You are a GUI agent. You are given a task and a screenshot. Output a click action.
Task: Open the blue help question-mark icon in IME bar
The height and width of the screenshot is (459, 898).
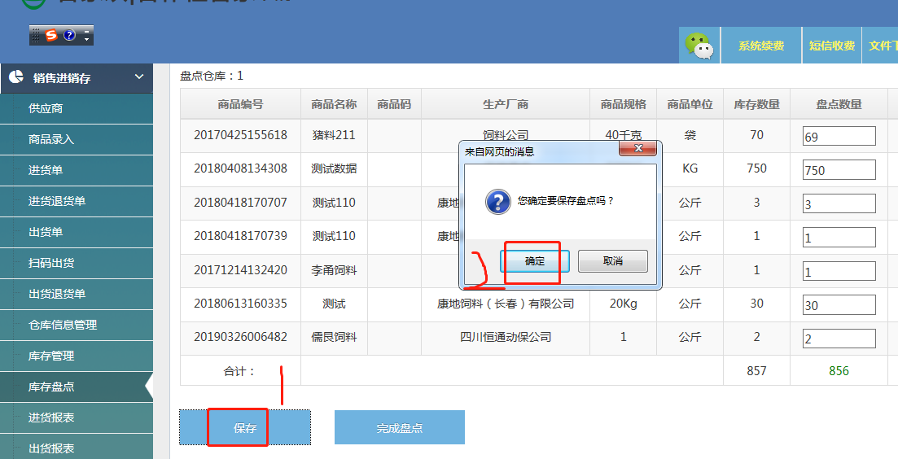pos(69,36)
